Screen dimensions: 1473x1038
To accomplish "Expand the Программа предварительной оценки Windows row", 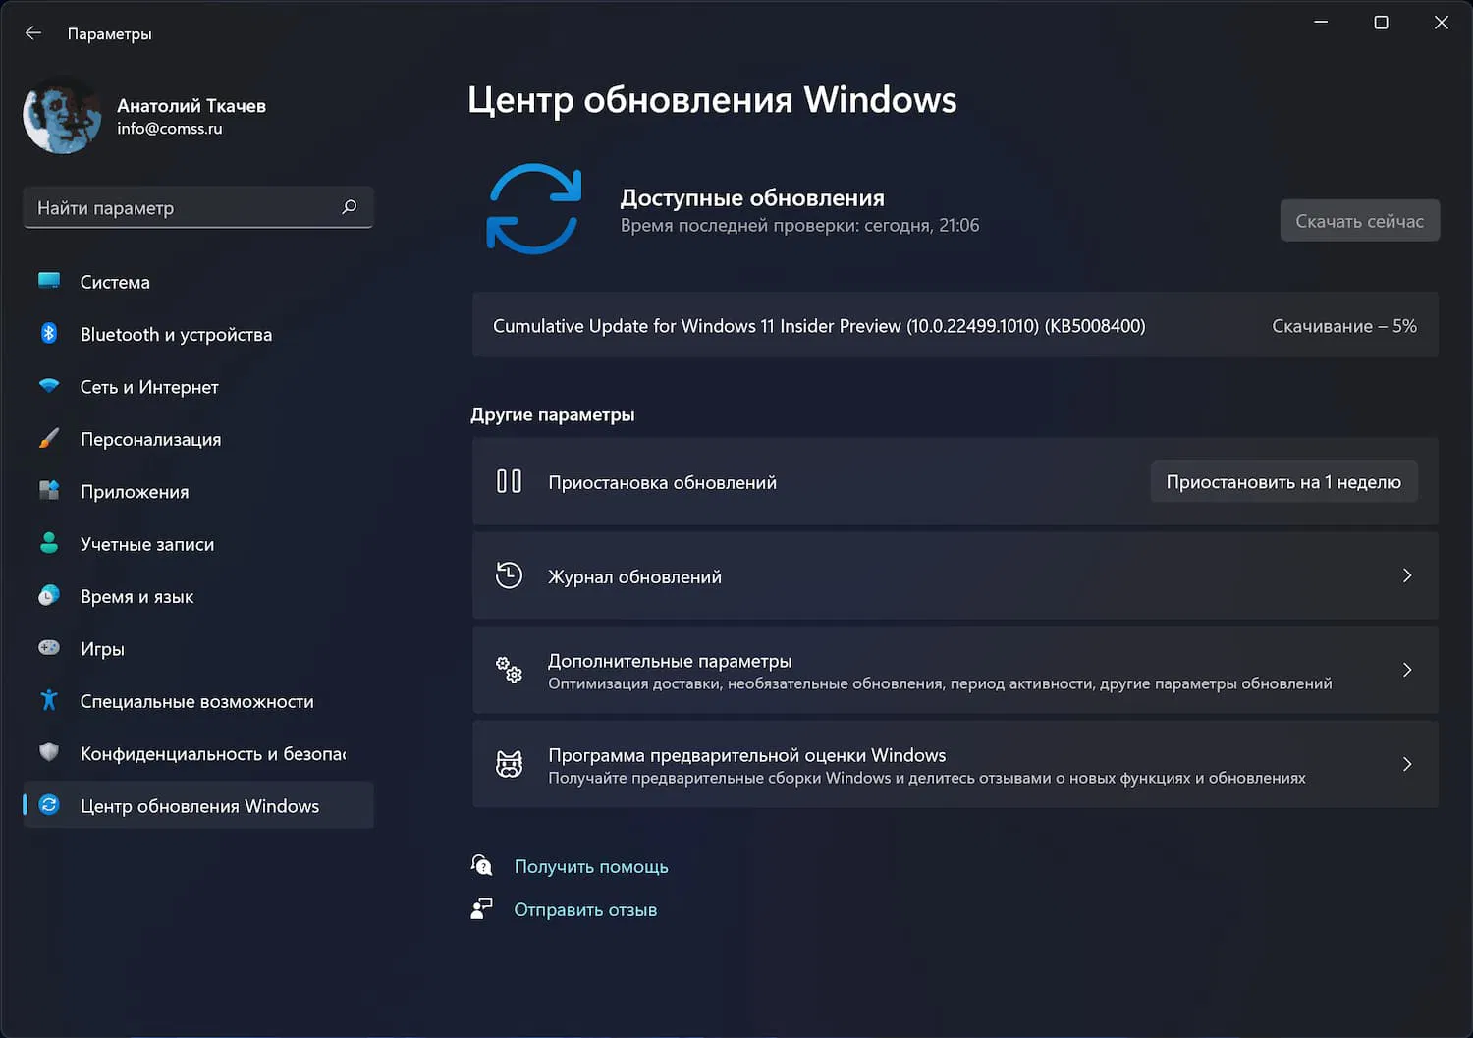I will [x=1406, y=764].
